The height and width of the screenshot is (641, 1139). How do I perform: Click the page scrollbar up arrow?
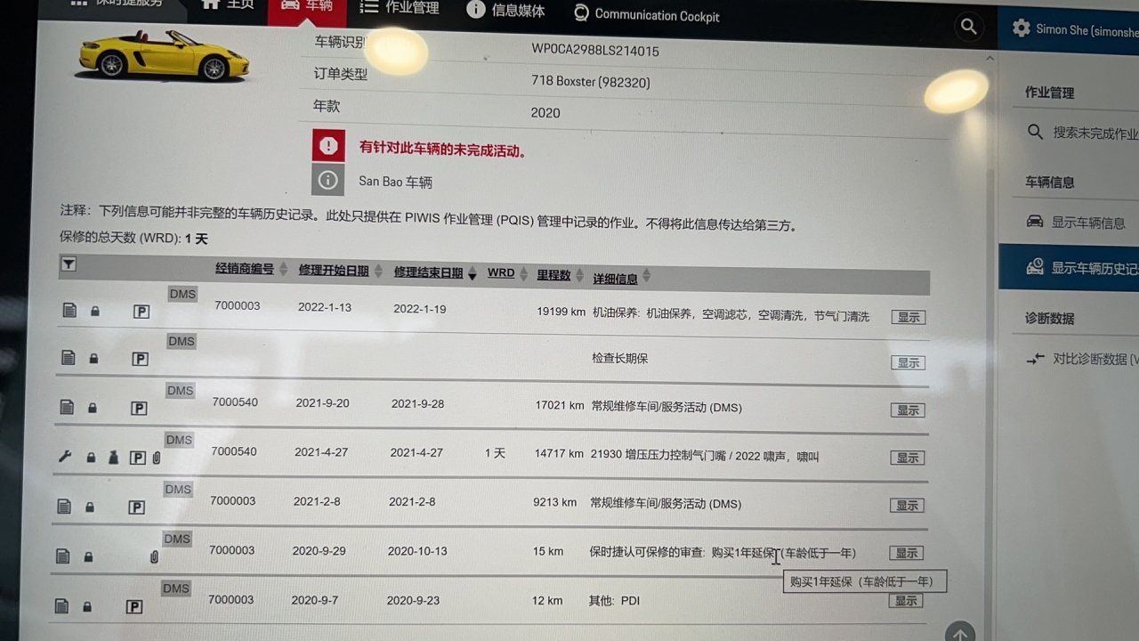990,59
